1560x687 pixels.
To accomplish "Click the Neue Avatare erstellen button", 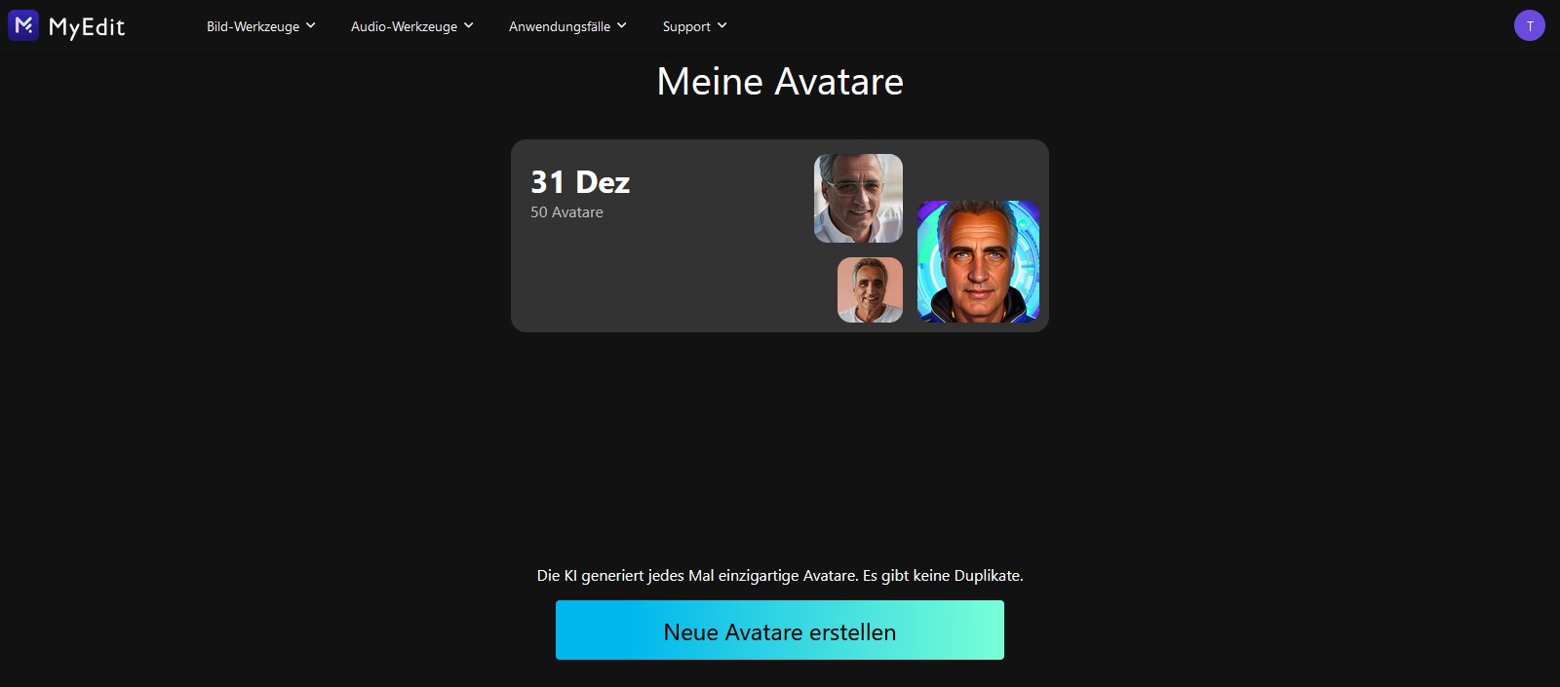I will tap(780, 630).
